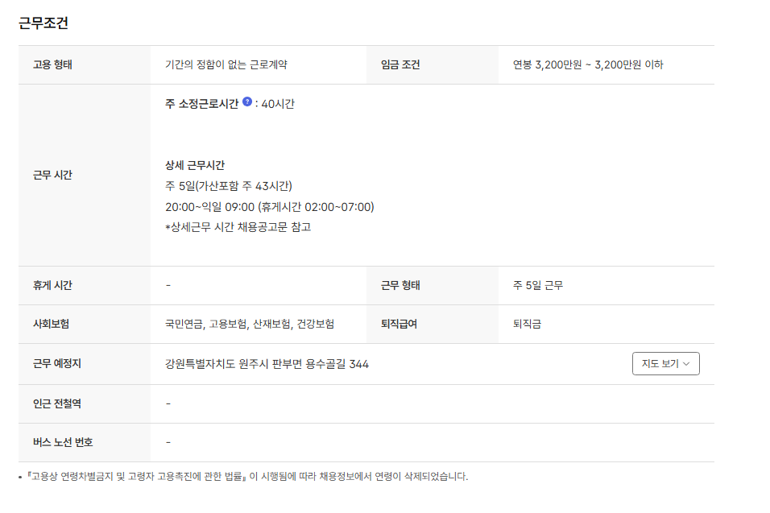
Task: Select the 주 5일 근무 value
Action: point(537,286)
